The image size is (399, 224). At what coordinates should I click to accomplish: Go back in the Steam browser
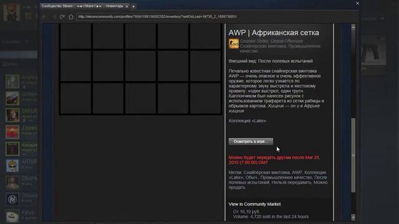tap(45, 17)
